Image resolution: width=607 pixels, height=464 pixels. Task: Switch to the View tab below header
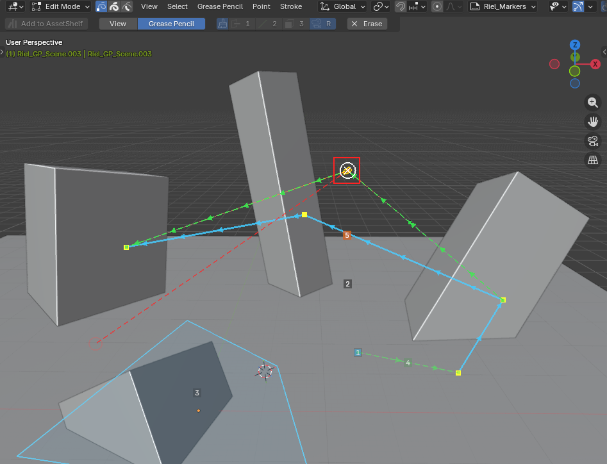point(118,24)
